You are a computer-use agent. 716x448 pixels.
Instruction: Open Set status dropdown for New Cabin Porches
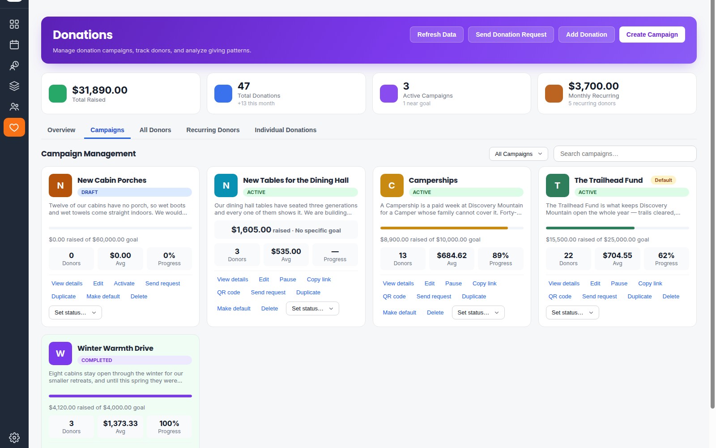(x=75, y=312)
